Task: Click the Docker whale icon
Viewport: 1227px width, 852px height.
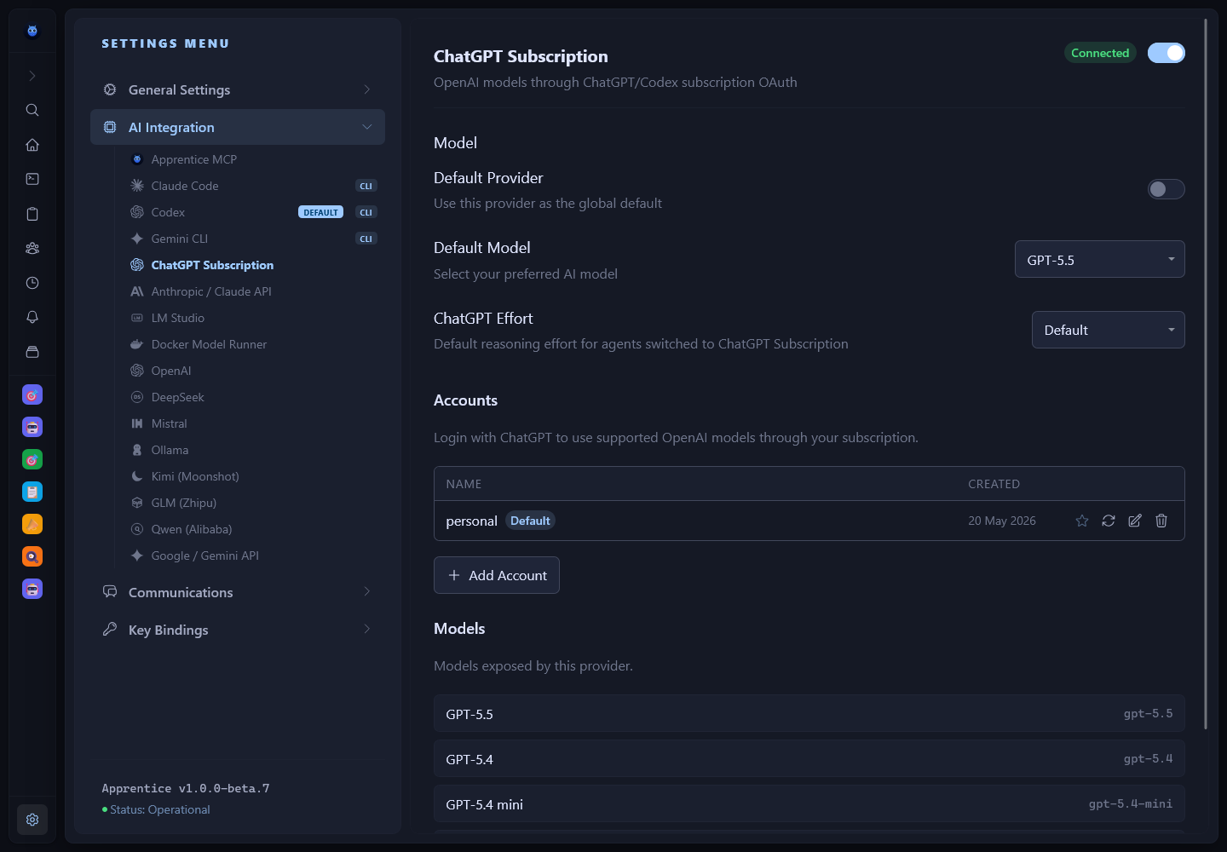Action: (x=137, y=344)
